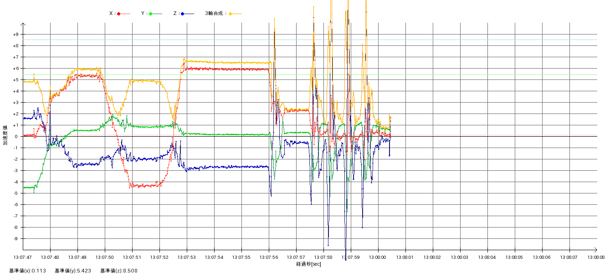Click the arrow atop the Y axis
The image size is (615, 277).
tap(23, 25)
